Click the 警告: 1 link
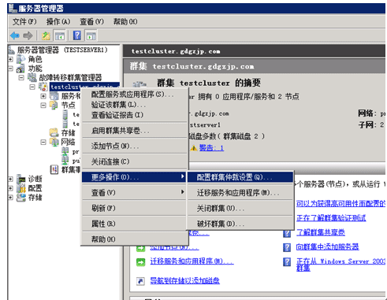Image resolution: width=387 pixels, height=300 pixels. point(211,148)
